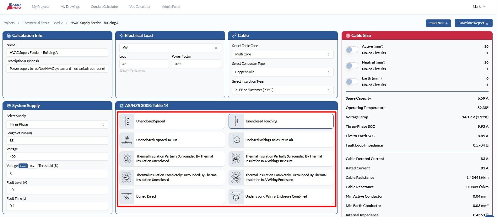Open the Voc Calculator page
Screen dimensions: 497x217
(x=140, y=7)
